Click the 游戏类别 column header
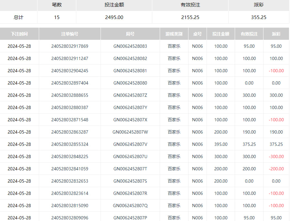 pos(174,34)
